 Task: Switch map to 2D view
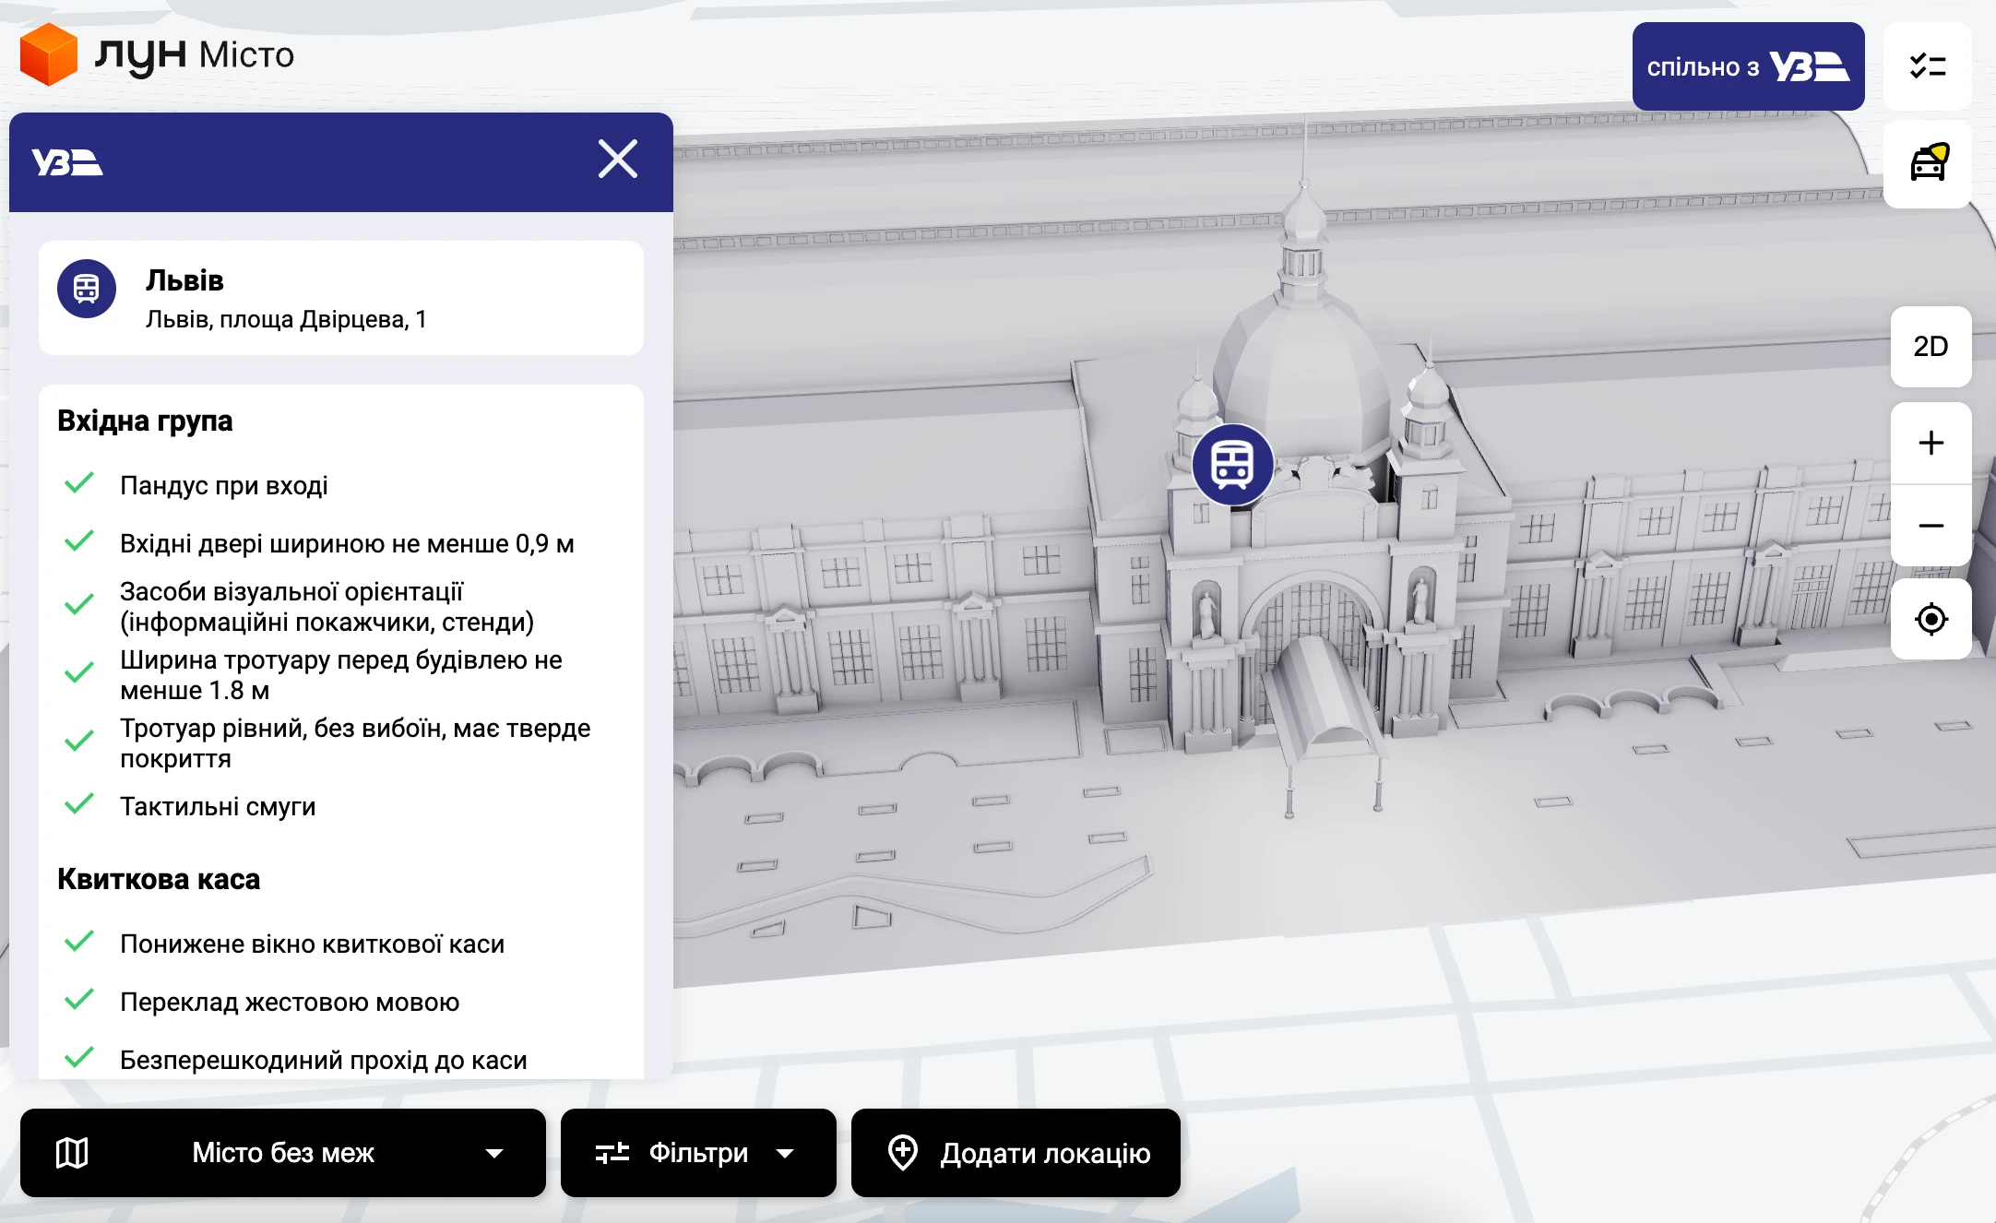point(1931,347)
